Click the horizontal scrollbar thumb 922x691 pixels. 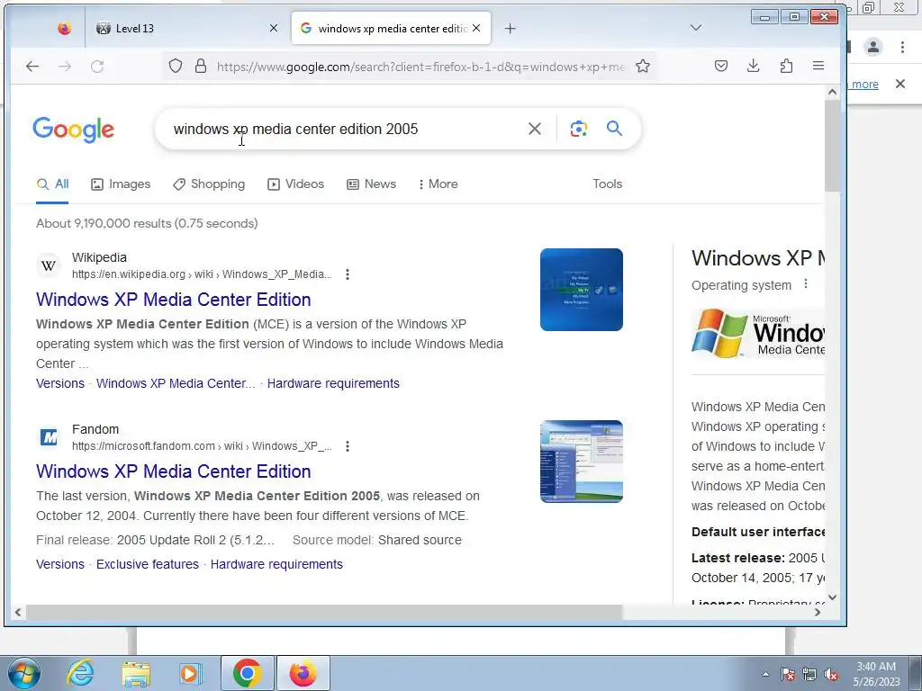324,612
